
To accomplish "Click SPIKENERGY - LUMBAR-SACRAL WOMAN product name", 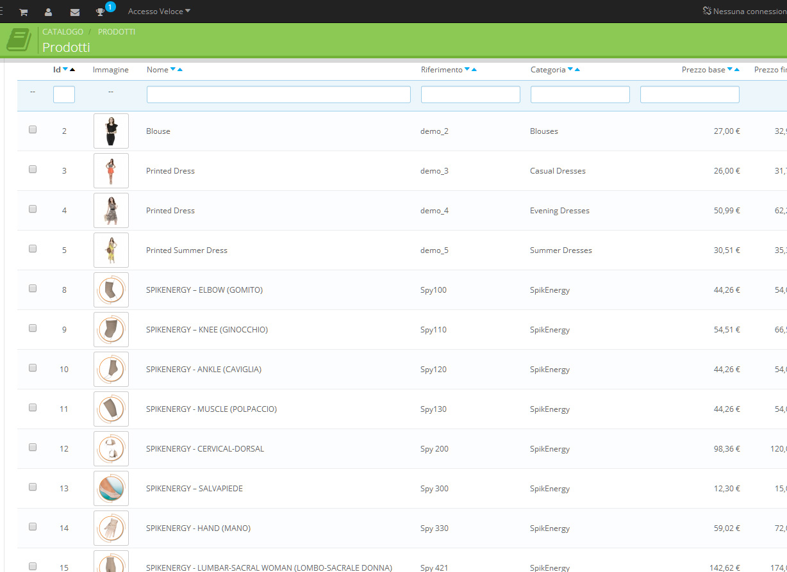I will tap(269, 568).
